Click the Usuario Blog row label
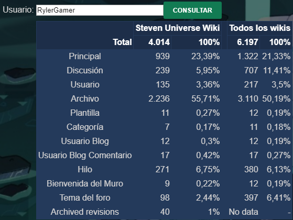 click(x=85, y=141)
